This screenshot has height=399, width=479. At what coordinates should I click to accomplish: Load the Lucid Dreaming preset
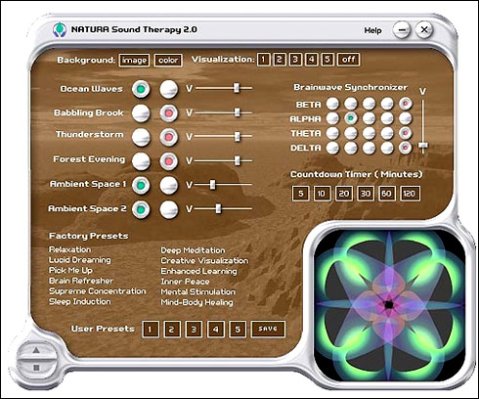(80, 260)
